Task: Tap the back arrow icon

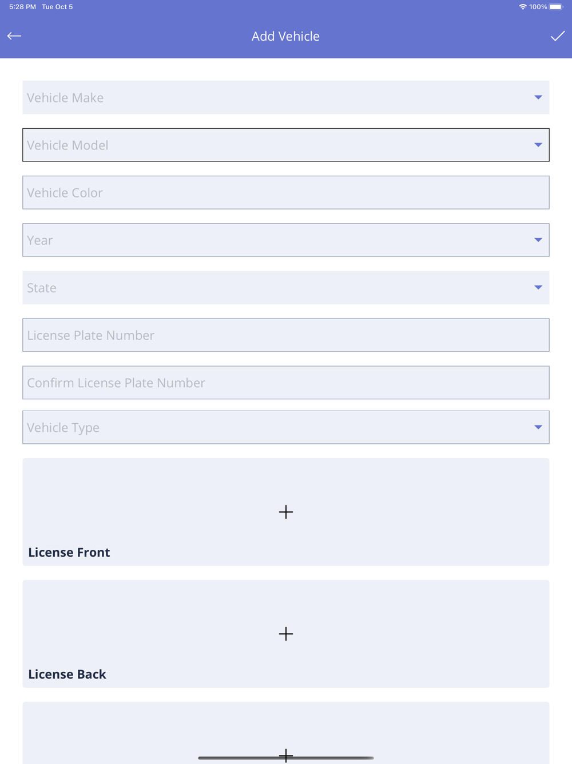Action: [14, 36]
